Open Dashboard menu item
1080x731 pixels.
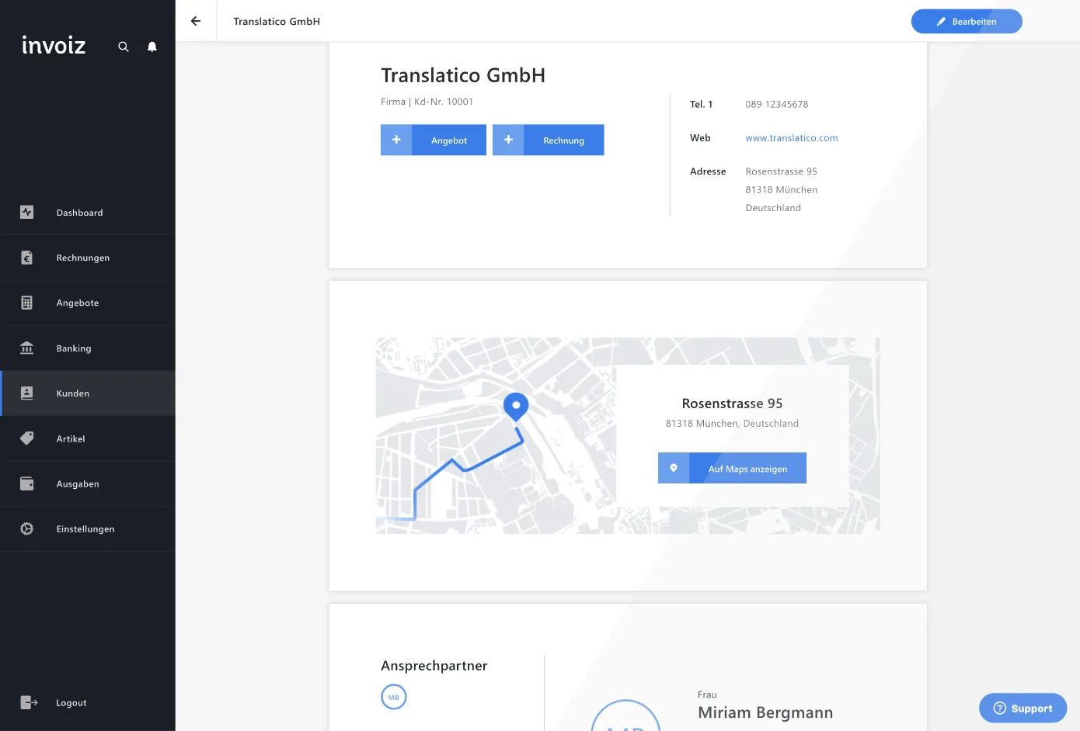pyautogui.click(x=88, y=213)
